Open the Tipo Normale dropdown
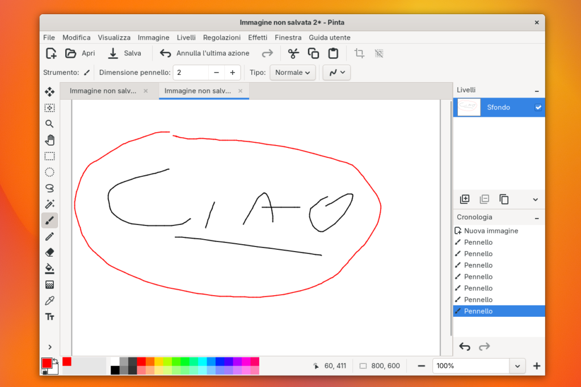581x387 pixels. [x=292, y=73]
